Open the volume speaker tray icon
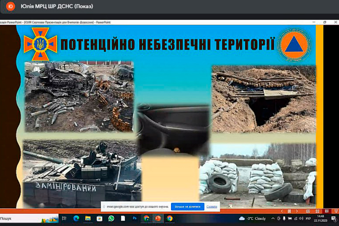 coord(301,218)
